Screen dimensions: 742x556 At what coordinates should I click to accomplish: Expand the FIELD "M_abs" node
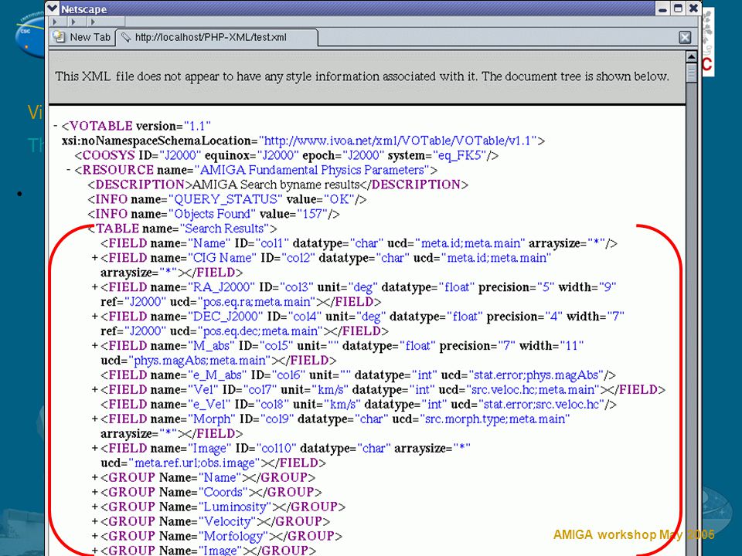click(x=94, y=346)
